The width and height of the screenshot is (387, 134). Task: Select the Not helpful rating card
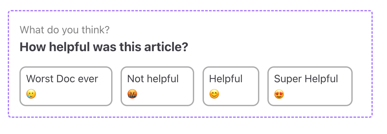point(157,86)
